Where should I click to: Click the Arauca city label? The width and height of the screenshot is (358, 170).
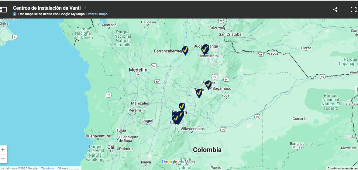(x=273, y=53)
